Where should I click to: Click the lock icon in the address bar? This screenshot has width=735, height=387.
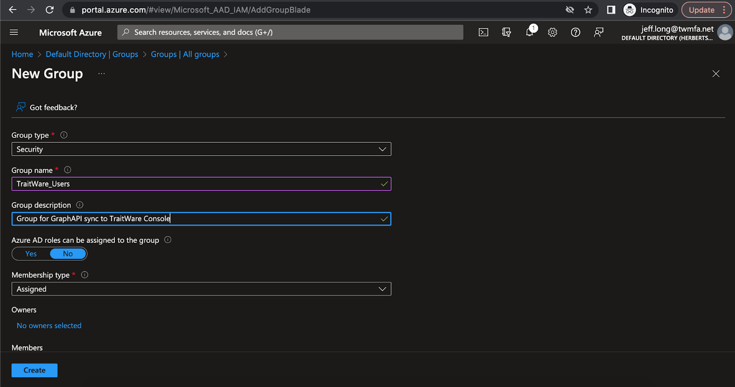pyautogui.click(x=72, y=10)
